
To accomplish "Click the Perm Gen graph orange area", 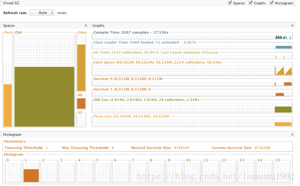I will (283, 124).
